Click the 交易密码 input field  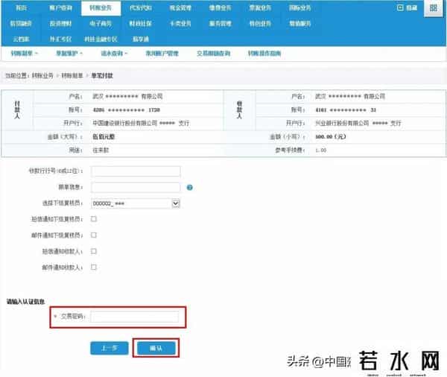[134, 317]
